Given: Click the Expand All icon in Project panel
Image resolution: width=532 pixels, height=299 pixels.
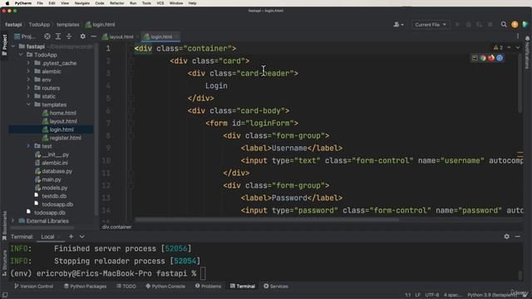Looking at the screenshot, I should (58, 37).
